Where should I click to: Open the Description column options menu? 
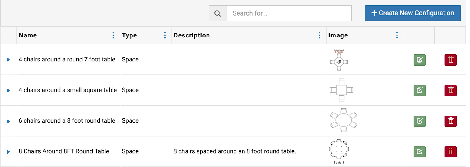[x=320, y=35]
